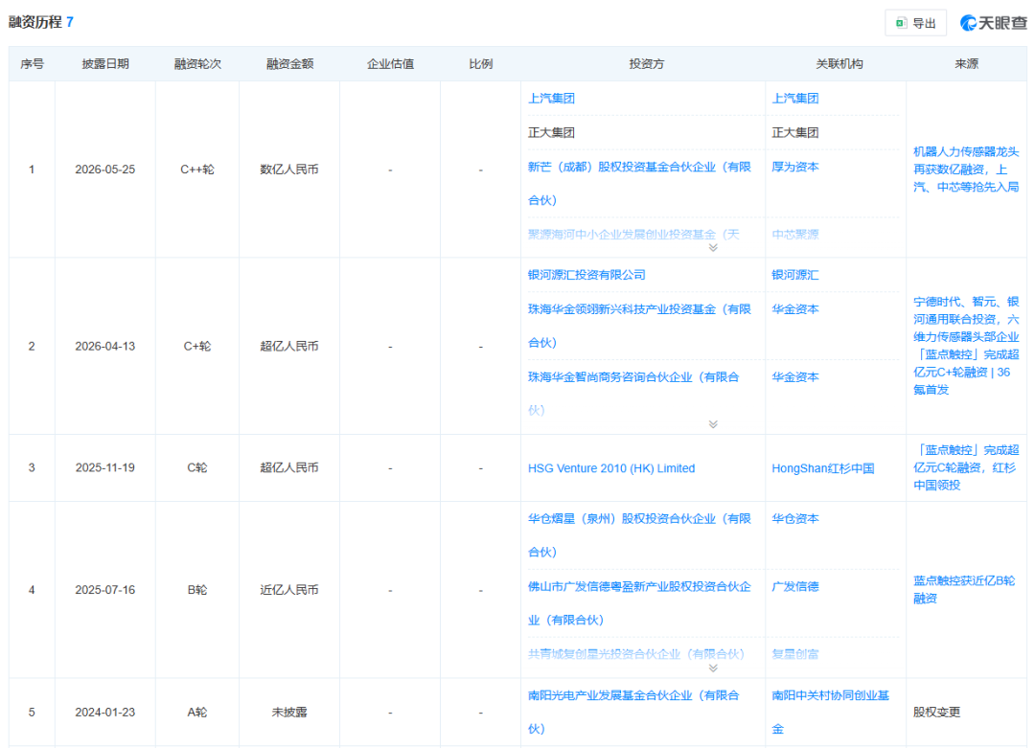Click the 导出 export button
This screenshot has height=748, width=1035.
[915, 23]
